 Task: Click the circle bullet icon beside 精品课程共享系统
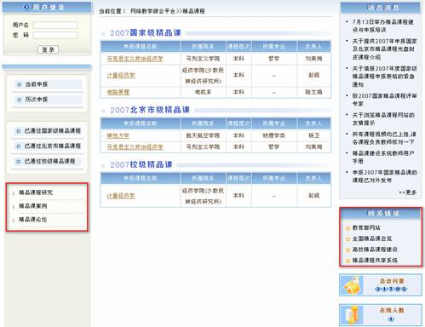tap(347, 261)
